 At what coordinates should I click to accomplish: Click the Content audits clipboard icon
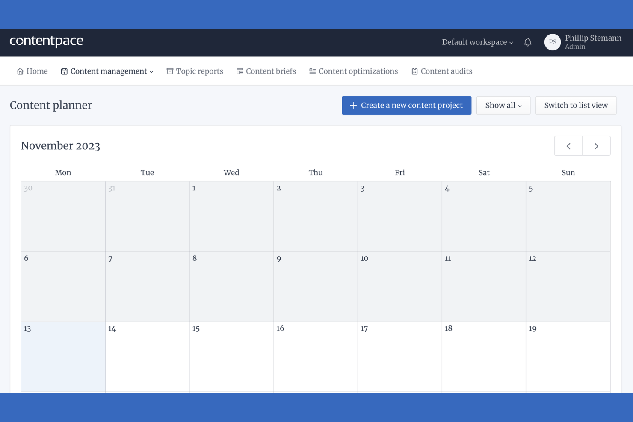pyautogui.click(x=414, y=71)
